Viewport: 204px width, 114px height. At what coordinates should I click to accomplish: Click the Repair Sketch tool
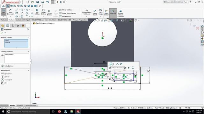click(x=95, y=13)
